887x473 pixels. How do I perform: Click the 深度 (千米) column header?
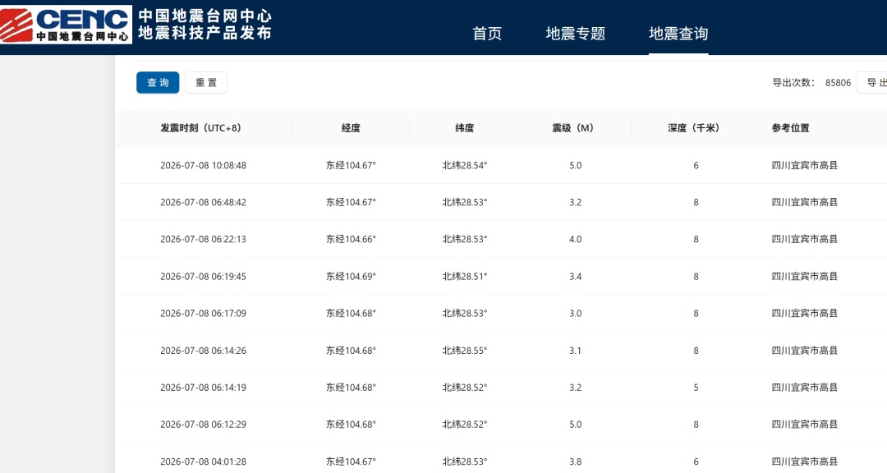click(693, 128)
